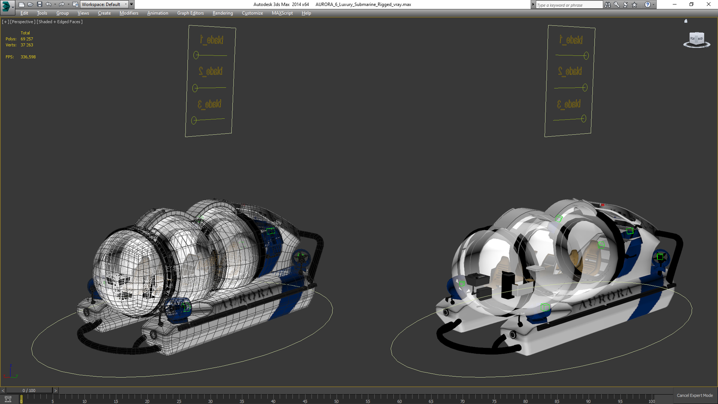Expand the Help dropdown arrow
The image size is (718, 404).
(653, 4)
